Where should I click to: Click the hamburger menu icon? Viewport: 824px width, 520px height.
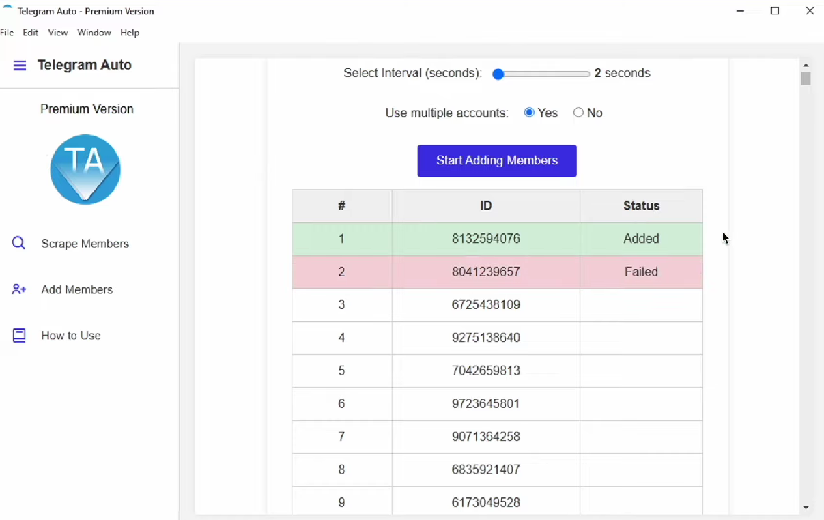(20, 66)
